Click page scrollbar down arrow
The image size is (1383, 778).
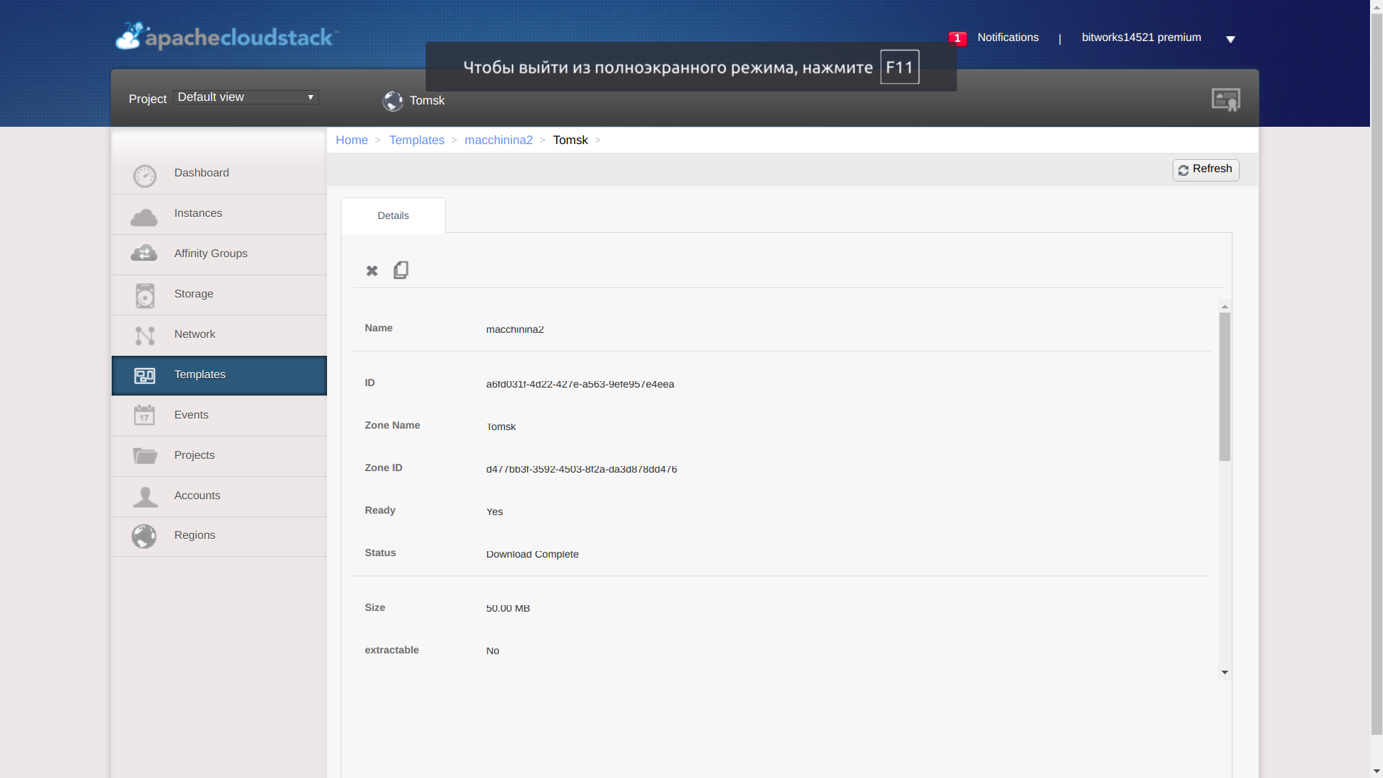click(x=1377, y=771)
